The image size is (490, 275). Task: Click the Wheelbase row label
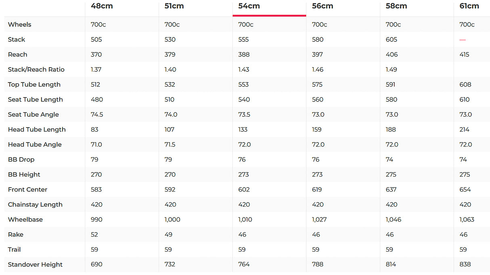click(25, 220)
